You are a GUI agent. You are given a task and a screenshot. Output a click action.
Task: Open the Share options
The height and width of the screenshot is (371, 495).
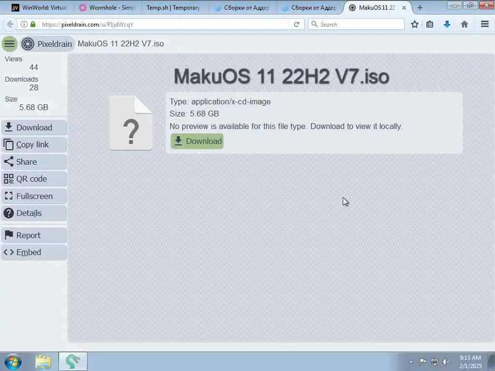pos(34,162)
